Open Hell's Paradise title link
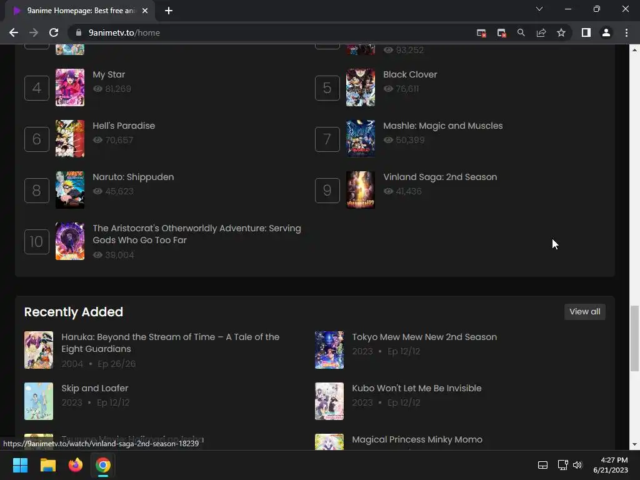The width and height of the screenshot is (640, 480). (124, 126)
